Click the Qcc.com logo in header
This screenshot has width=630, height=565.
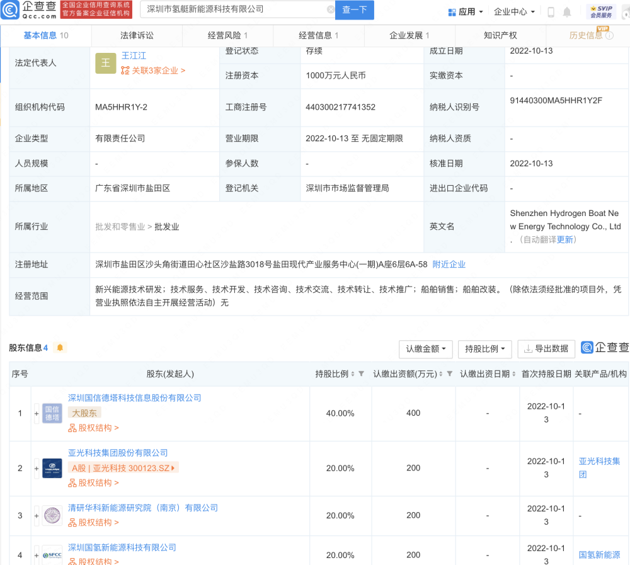[30, 9]
